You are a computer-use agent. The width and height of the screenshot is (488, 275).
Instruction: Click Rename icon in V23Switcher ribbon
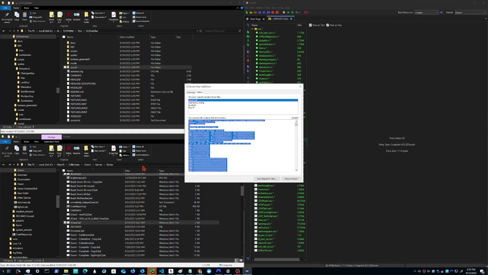point(77,16)
